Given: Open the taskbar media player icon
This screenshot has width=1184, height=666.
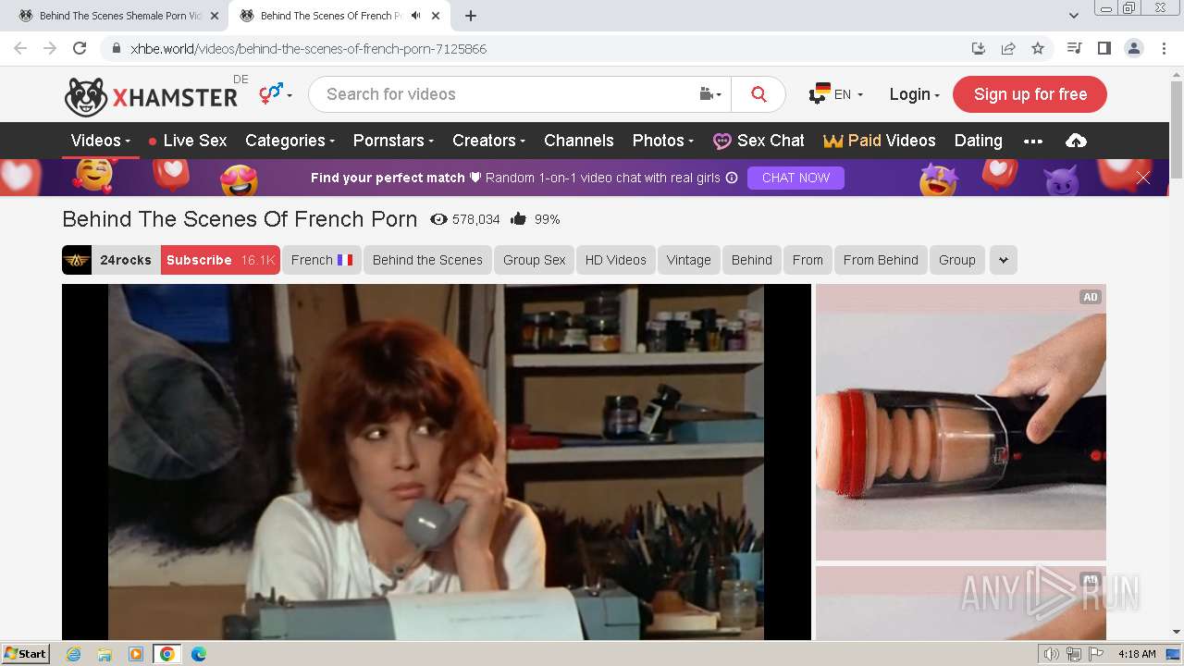Looking at the screenshot, I should tap(136, 654).
